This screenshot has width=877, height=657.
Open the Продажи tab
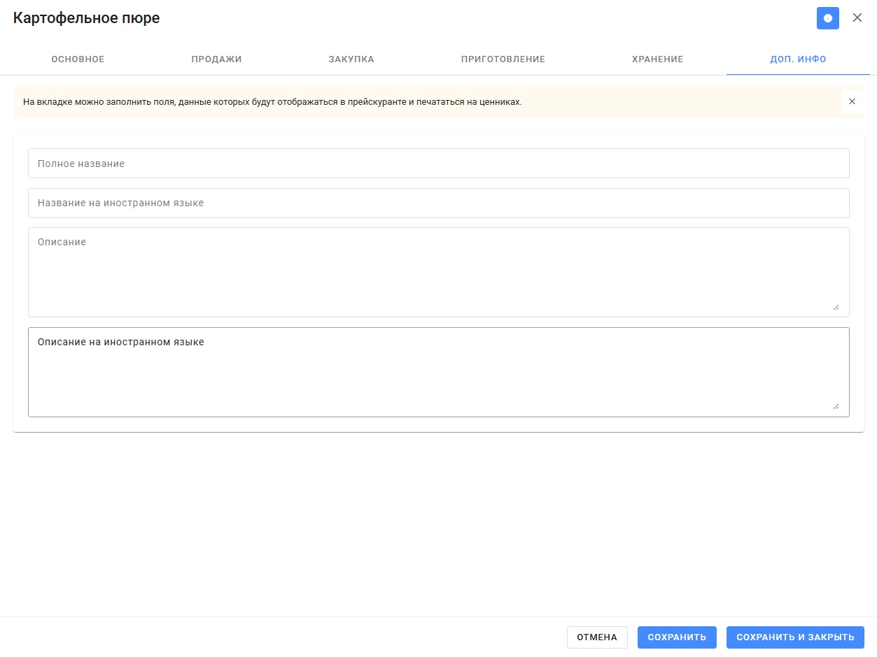coord(216,59)
